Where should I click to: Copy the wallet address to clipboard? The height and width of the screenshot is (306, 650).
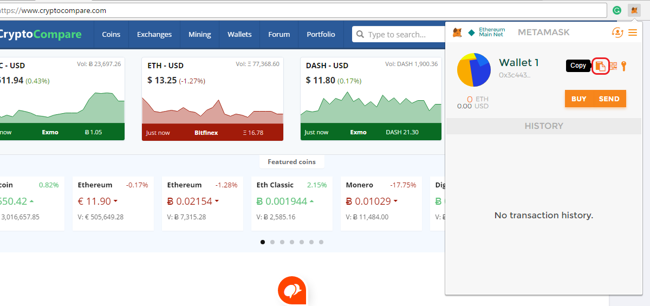[x=600, y=66]
